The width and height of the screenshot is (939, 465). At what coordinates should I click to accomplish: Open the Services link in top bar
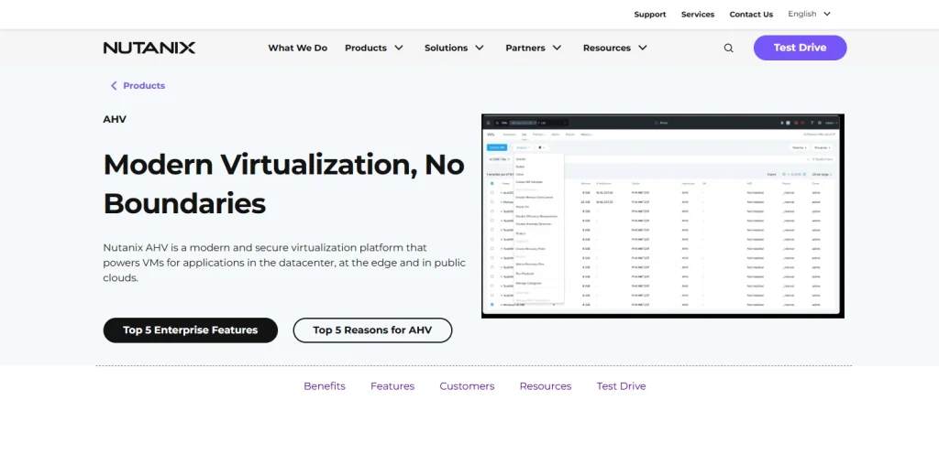698,15
